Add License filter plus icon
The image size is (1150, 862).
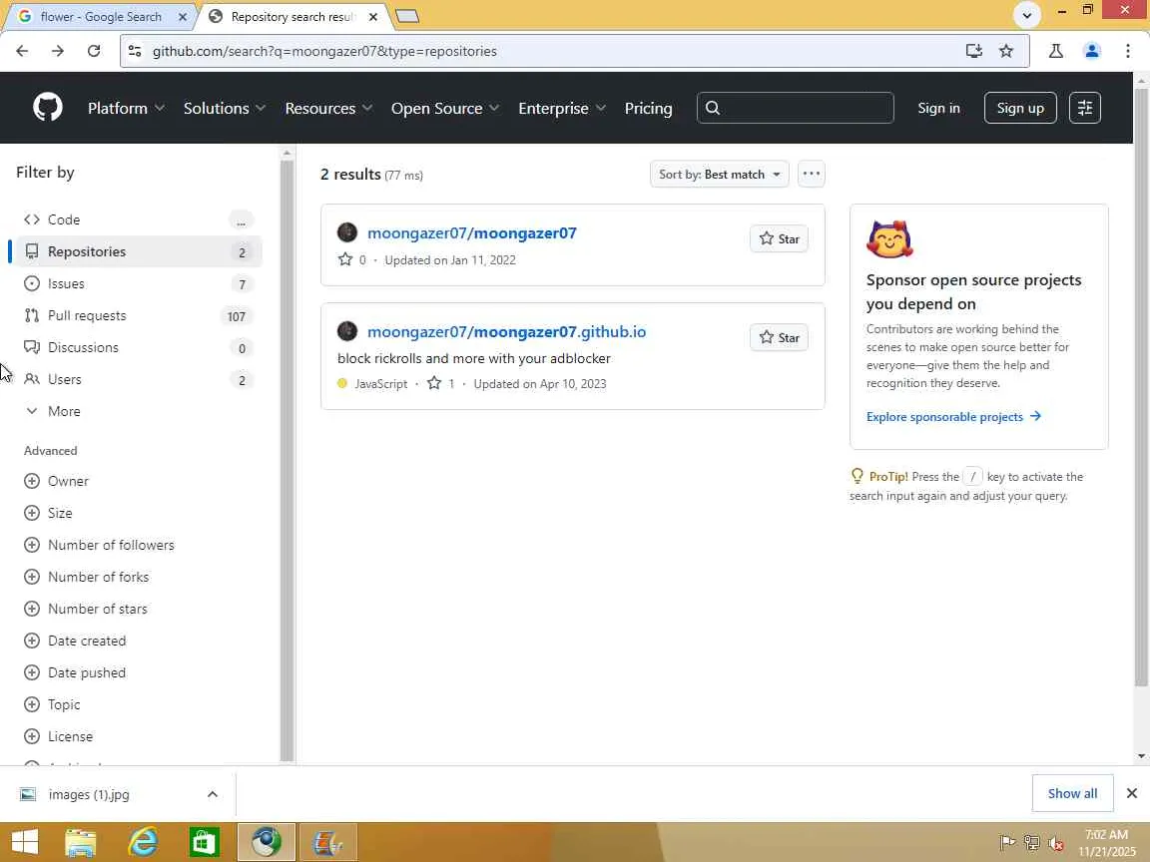32,736
